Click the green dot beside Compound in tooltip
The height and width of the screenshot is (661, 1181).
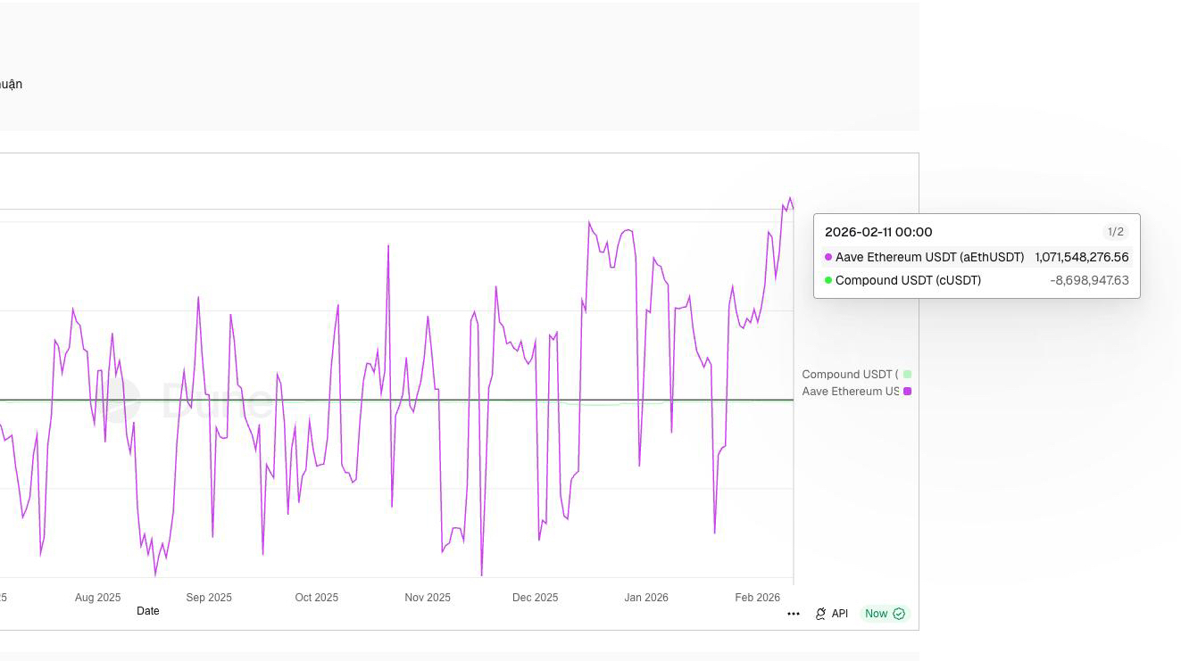[x=828, y=280]
